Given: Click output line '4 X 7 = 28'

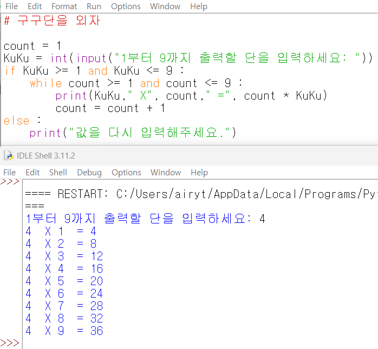Looking at the screenshot, I should pos(64,306).
